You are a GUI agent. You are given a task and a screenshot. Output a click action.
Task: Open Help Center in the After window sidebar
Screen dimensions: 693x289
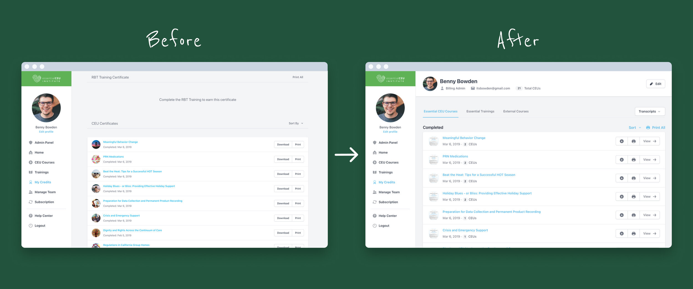tap(387, 216)
